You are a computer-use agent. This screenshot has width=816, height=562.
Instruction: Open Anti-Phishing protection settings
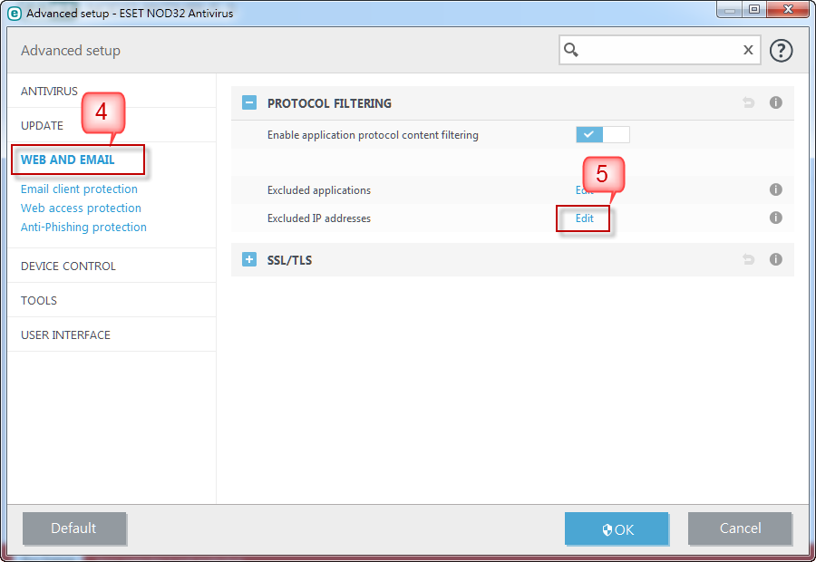point(83,228)
